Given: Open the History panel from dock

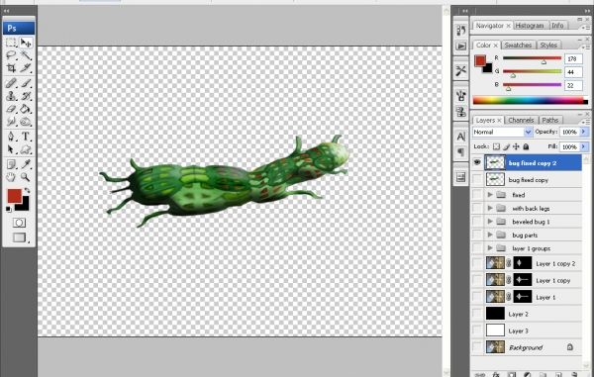Looking at the screenshot, I should [461, 31].
